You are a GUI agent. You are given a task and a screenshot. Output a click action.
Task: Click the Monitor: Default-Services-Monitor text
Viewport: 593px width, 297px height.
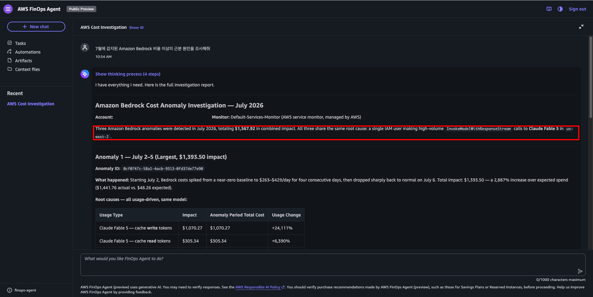[x=286, y=117]
